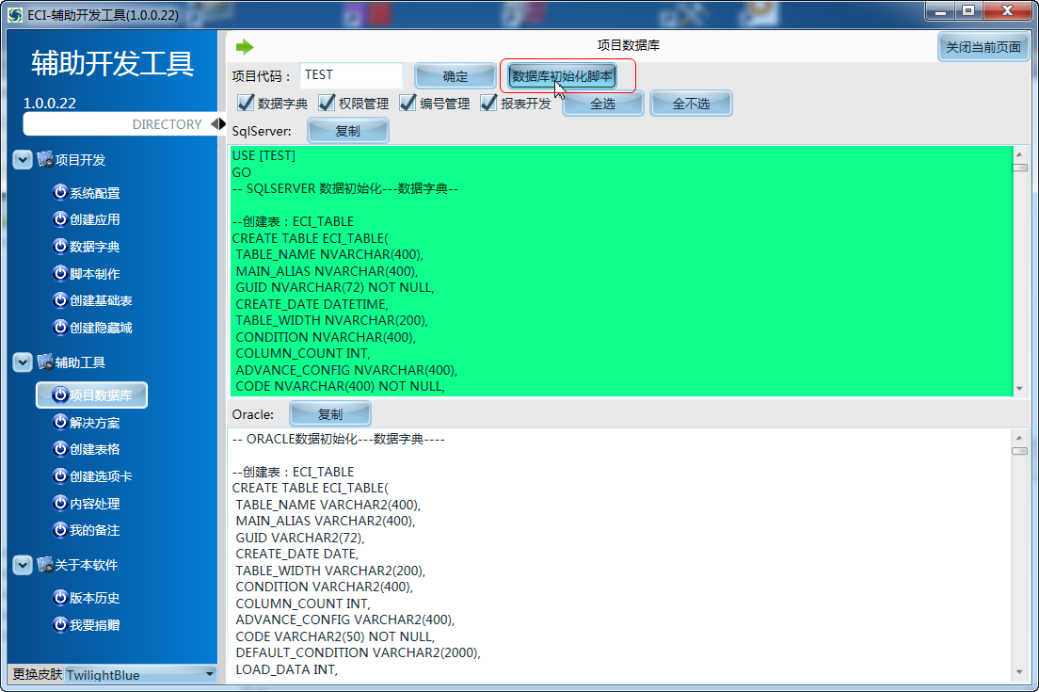The image size is (1039, 692).
Task: Click the 数据库初始化脚本 button
Action: [x=562, y=76]
